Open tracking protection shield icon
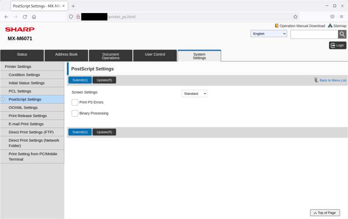Screen dimensions: 348x219 tap(71, 17)
